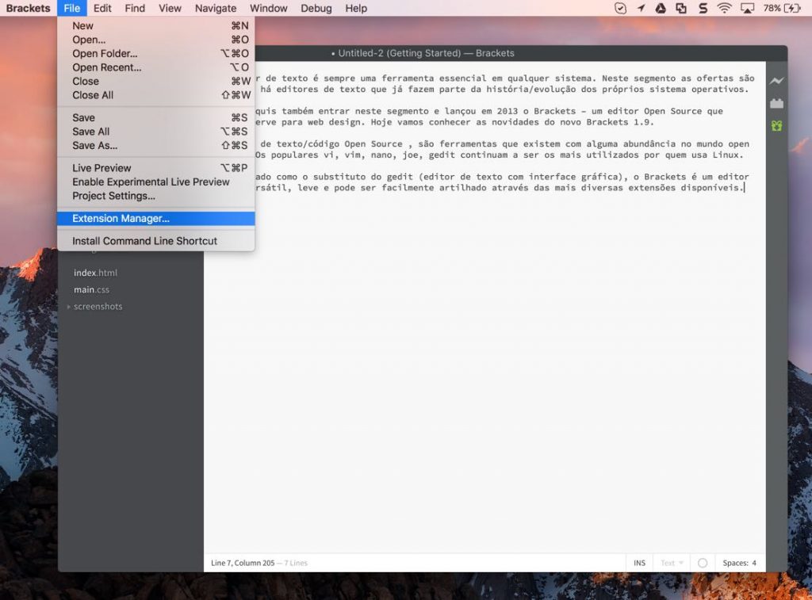This screenshot has height=600, width=812.
Task: Click the screen mirroring menu bar icon
Action: pyautogui.click(x=746, y=9)
